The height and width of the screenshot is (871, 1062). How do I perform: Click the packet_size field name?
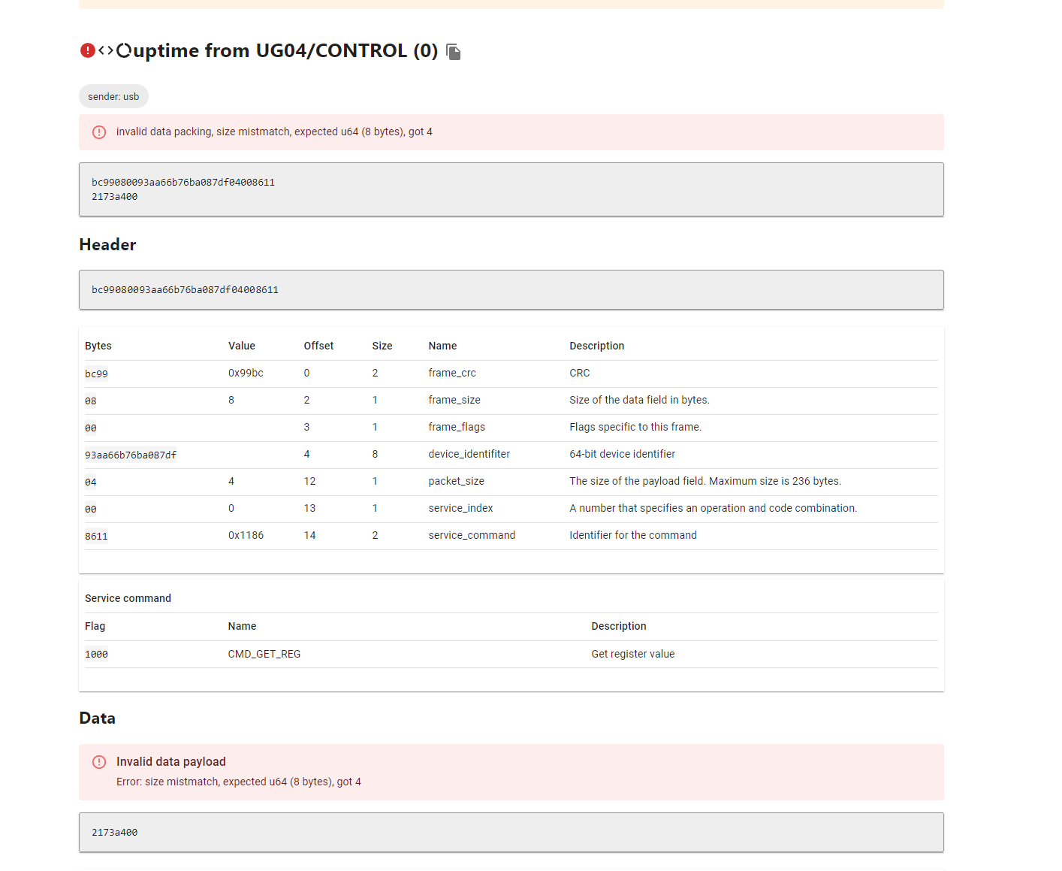[456, 481]
